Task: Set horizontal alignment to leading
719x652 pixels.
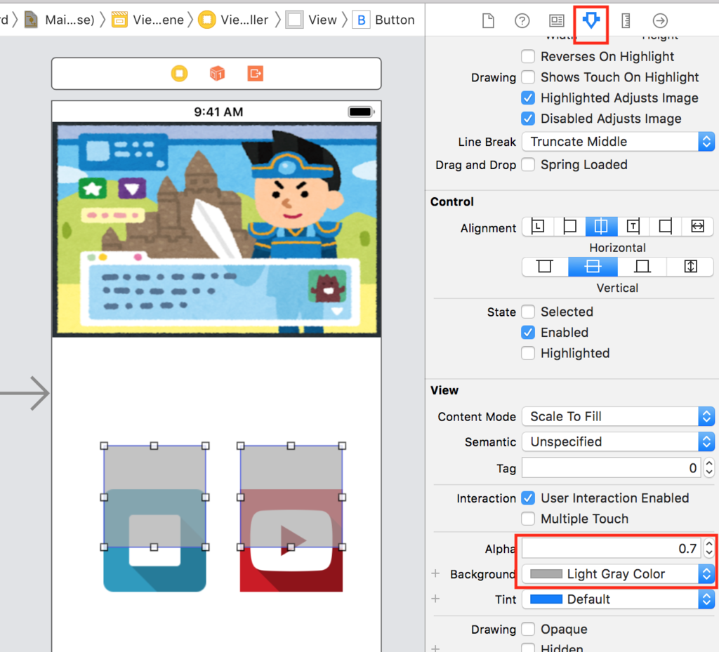Action: [x=538, y=227]
